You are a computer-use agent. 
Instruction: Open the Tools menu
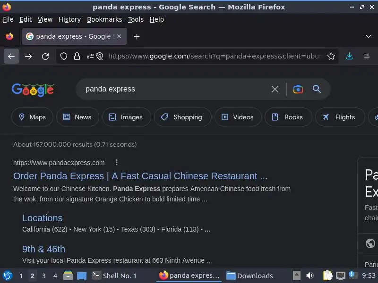click(136, 19)
